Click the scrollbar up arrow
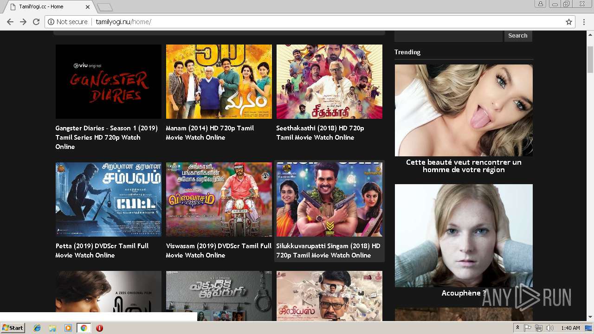The image size is (594, 334). pos(590,34)
